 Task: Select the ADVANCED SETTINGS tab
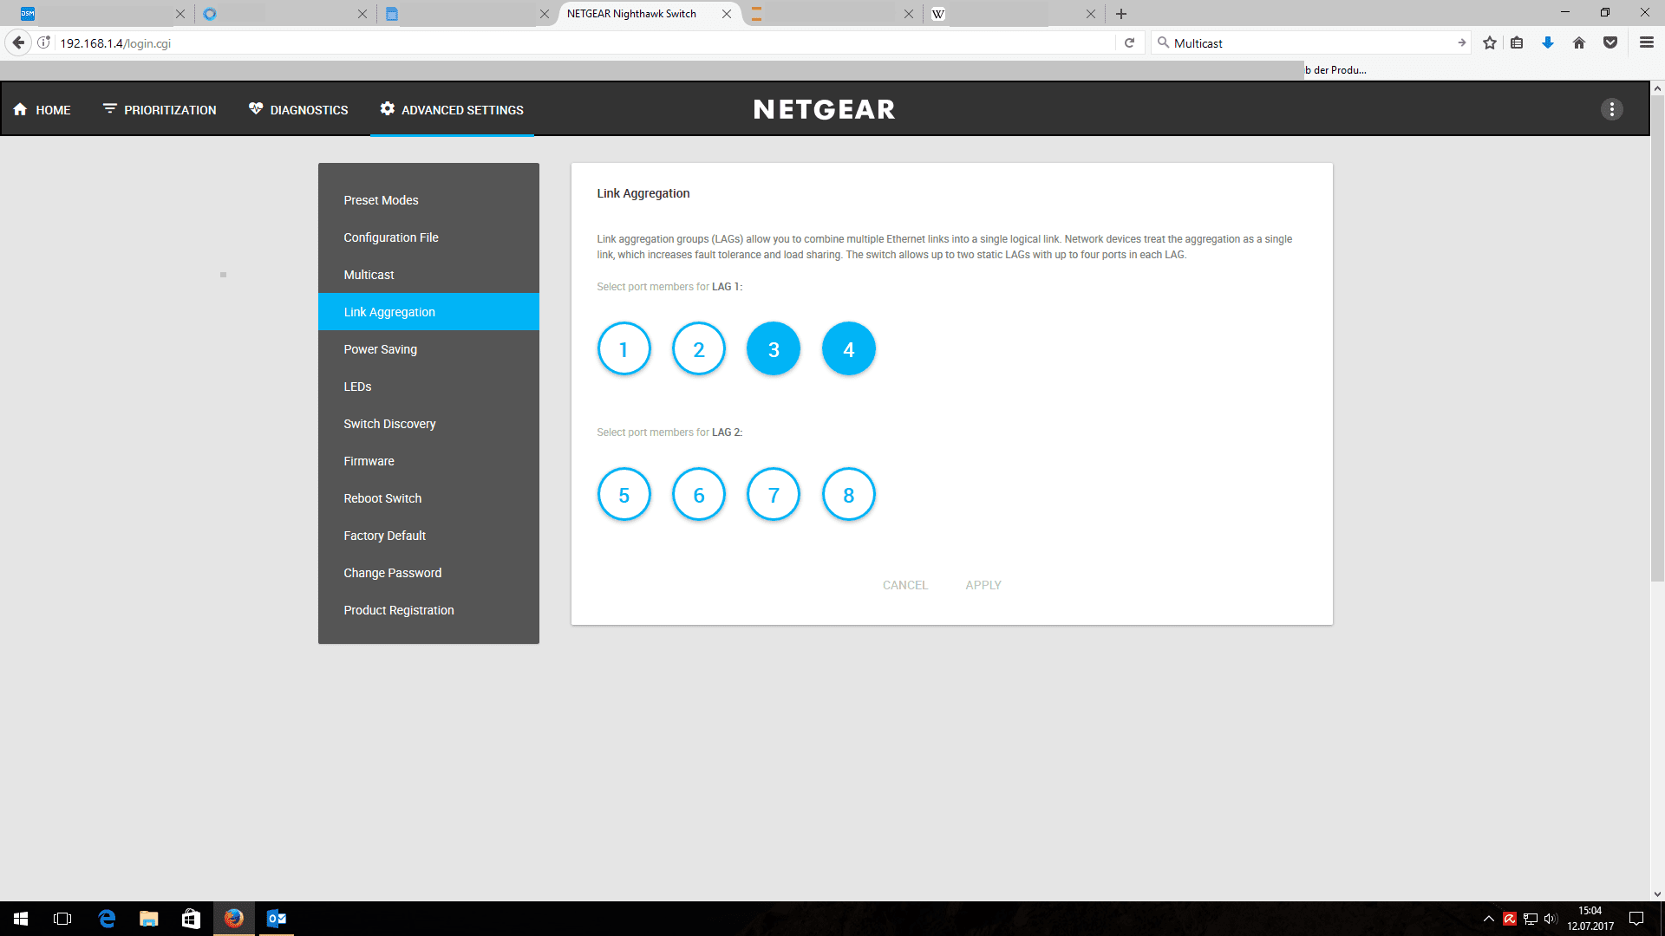pyautogui.click(x=452, y=110)
